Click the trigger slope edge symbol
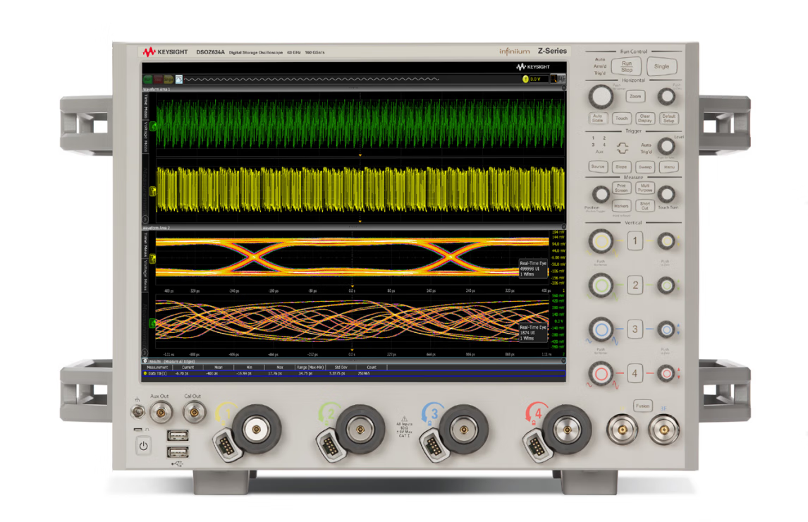This screenshot has height=522, width=808. (x=622, y=148)
